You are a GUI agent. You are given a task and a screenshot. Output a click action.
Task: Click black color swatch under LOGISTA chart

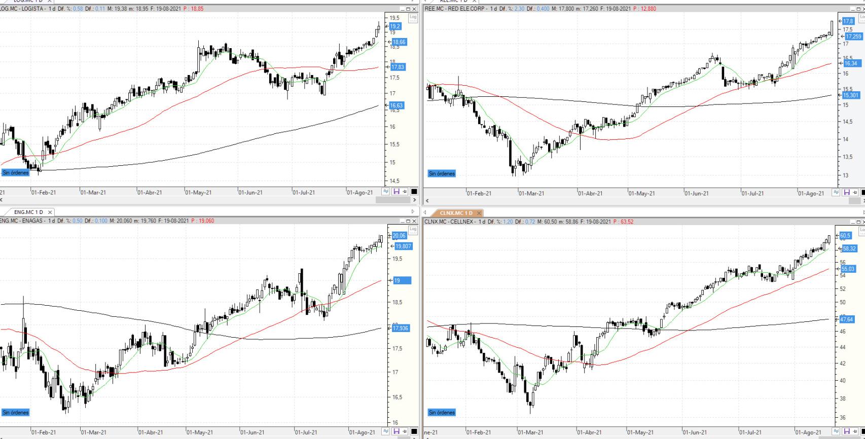pyautogui.click(x=414, y=192)
